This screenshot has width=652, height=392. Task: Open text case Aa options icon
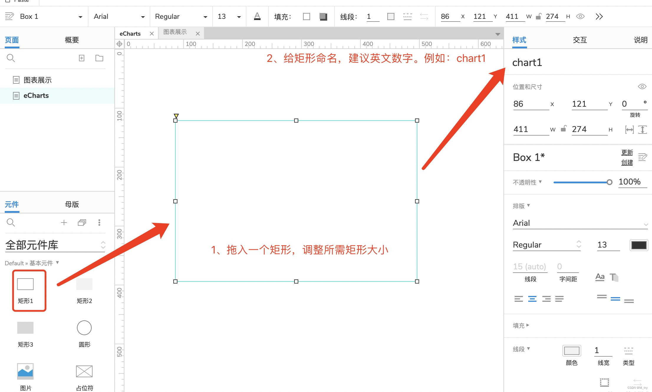click(x=600, y=277)
